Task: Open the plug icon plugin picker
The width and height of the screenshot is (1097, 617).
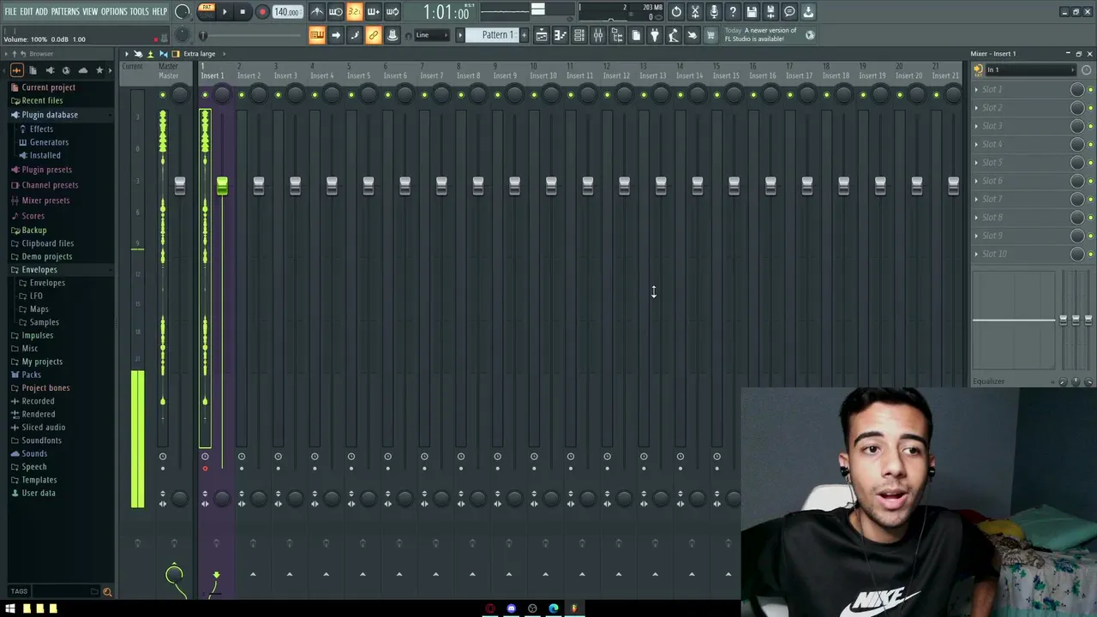Action: (655, 35)
